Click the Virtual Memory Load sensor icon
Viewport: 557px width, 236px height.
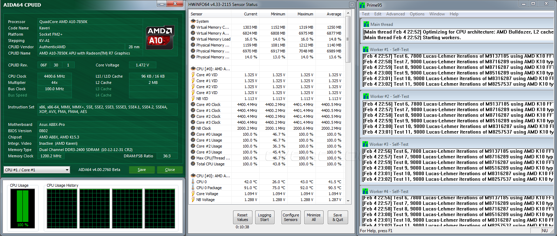193,39
